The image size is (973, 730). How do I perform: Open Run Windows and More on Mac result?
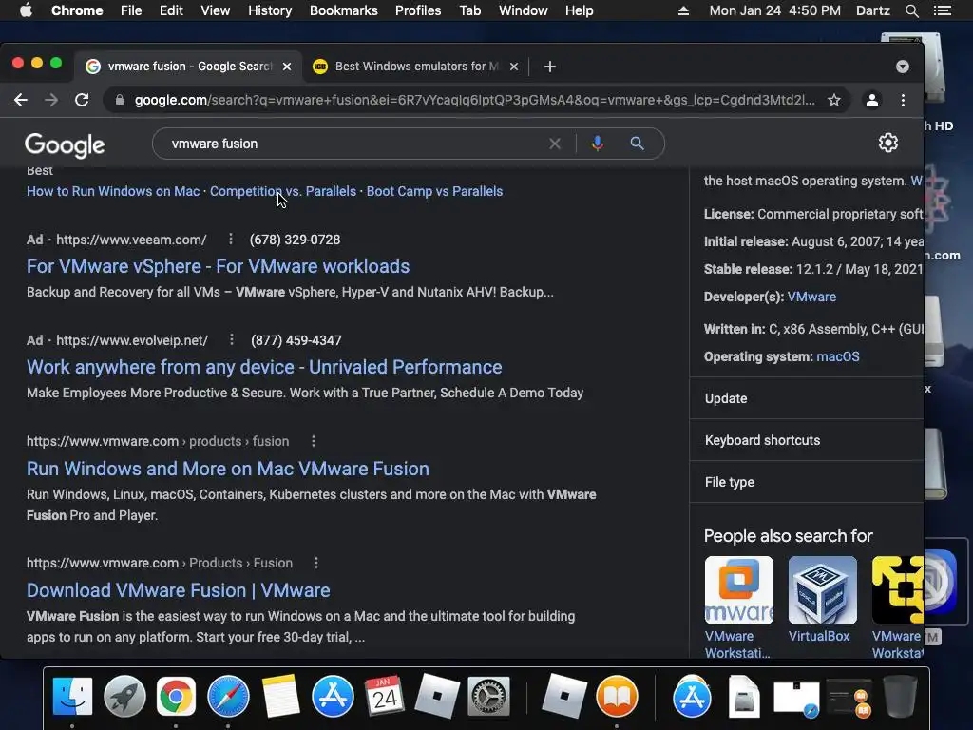(x=228, y=469)
